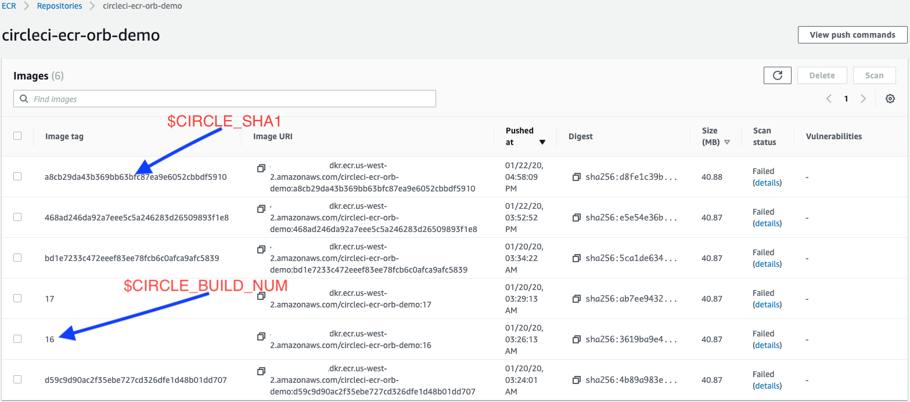Copy the digest sha256:3619ba9e4
This screenshot has width=910, height=402.
[576, 339]
